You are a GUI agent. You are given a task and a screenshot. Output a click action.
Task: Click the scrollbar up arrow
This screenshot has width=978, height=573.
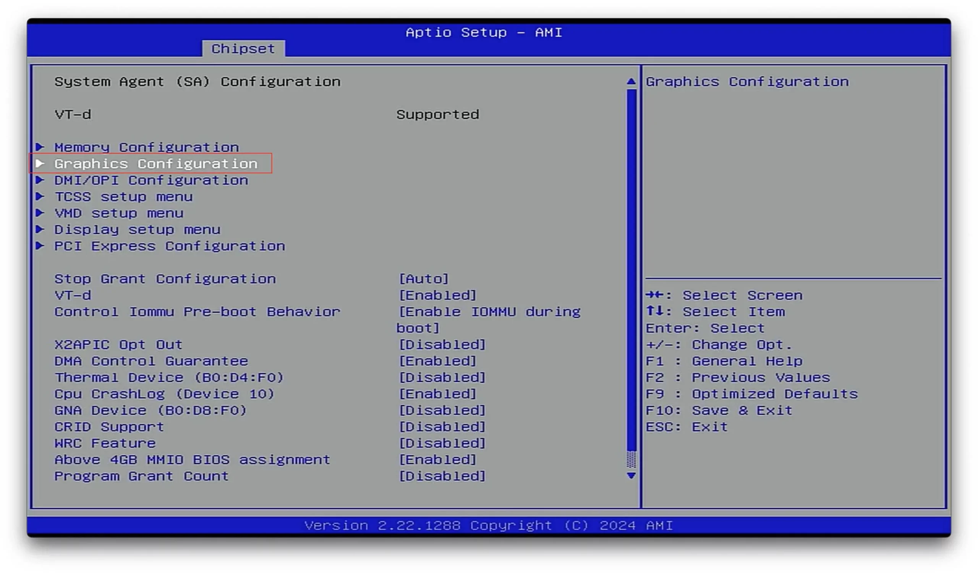(x=631, y=82)
